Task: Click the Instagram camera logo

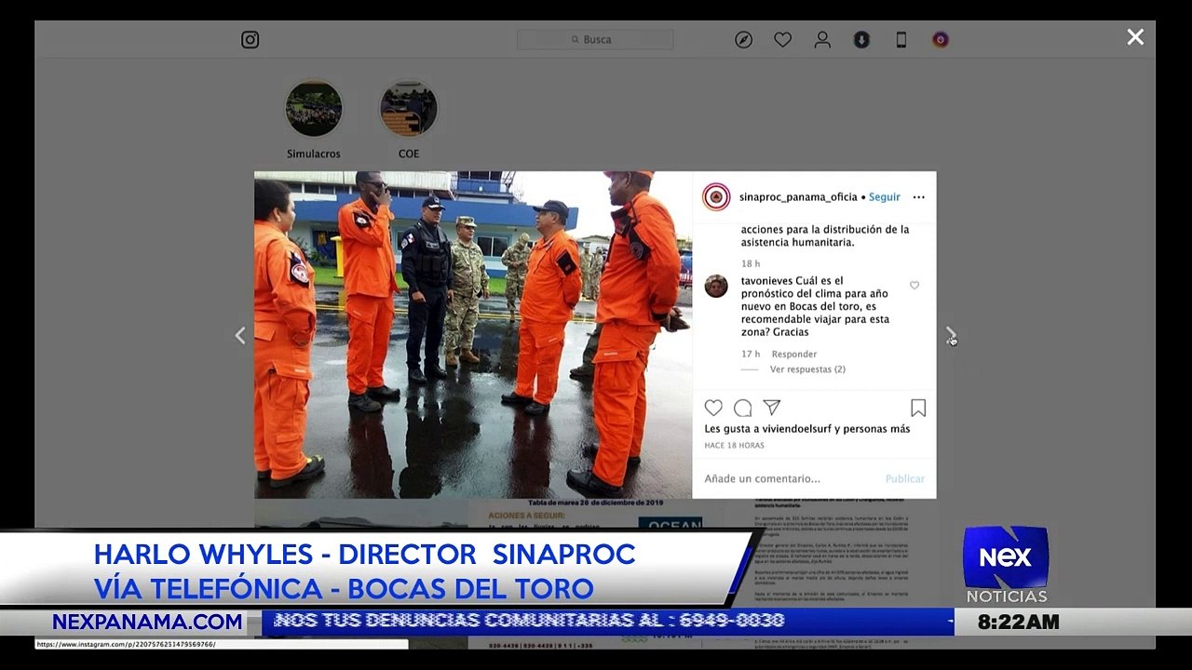Action: pos(250,40)
